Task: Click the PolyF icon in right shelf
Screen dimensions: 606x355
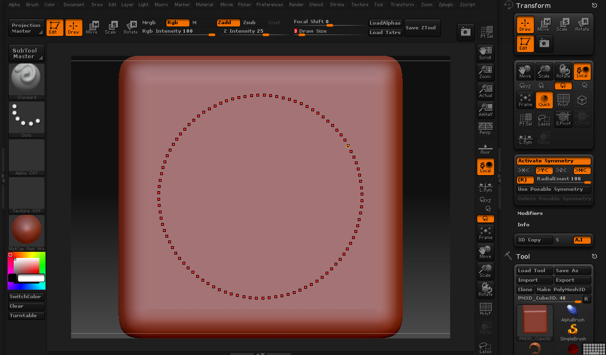Action: [x=485, y=309]
